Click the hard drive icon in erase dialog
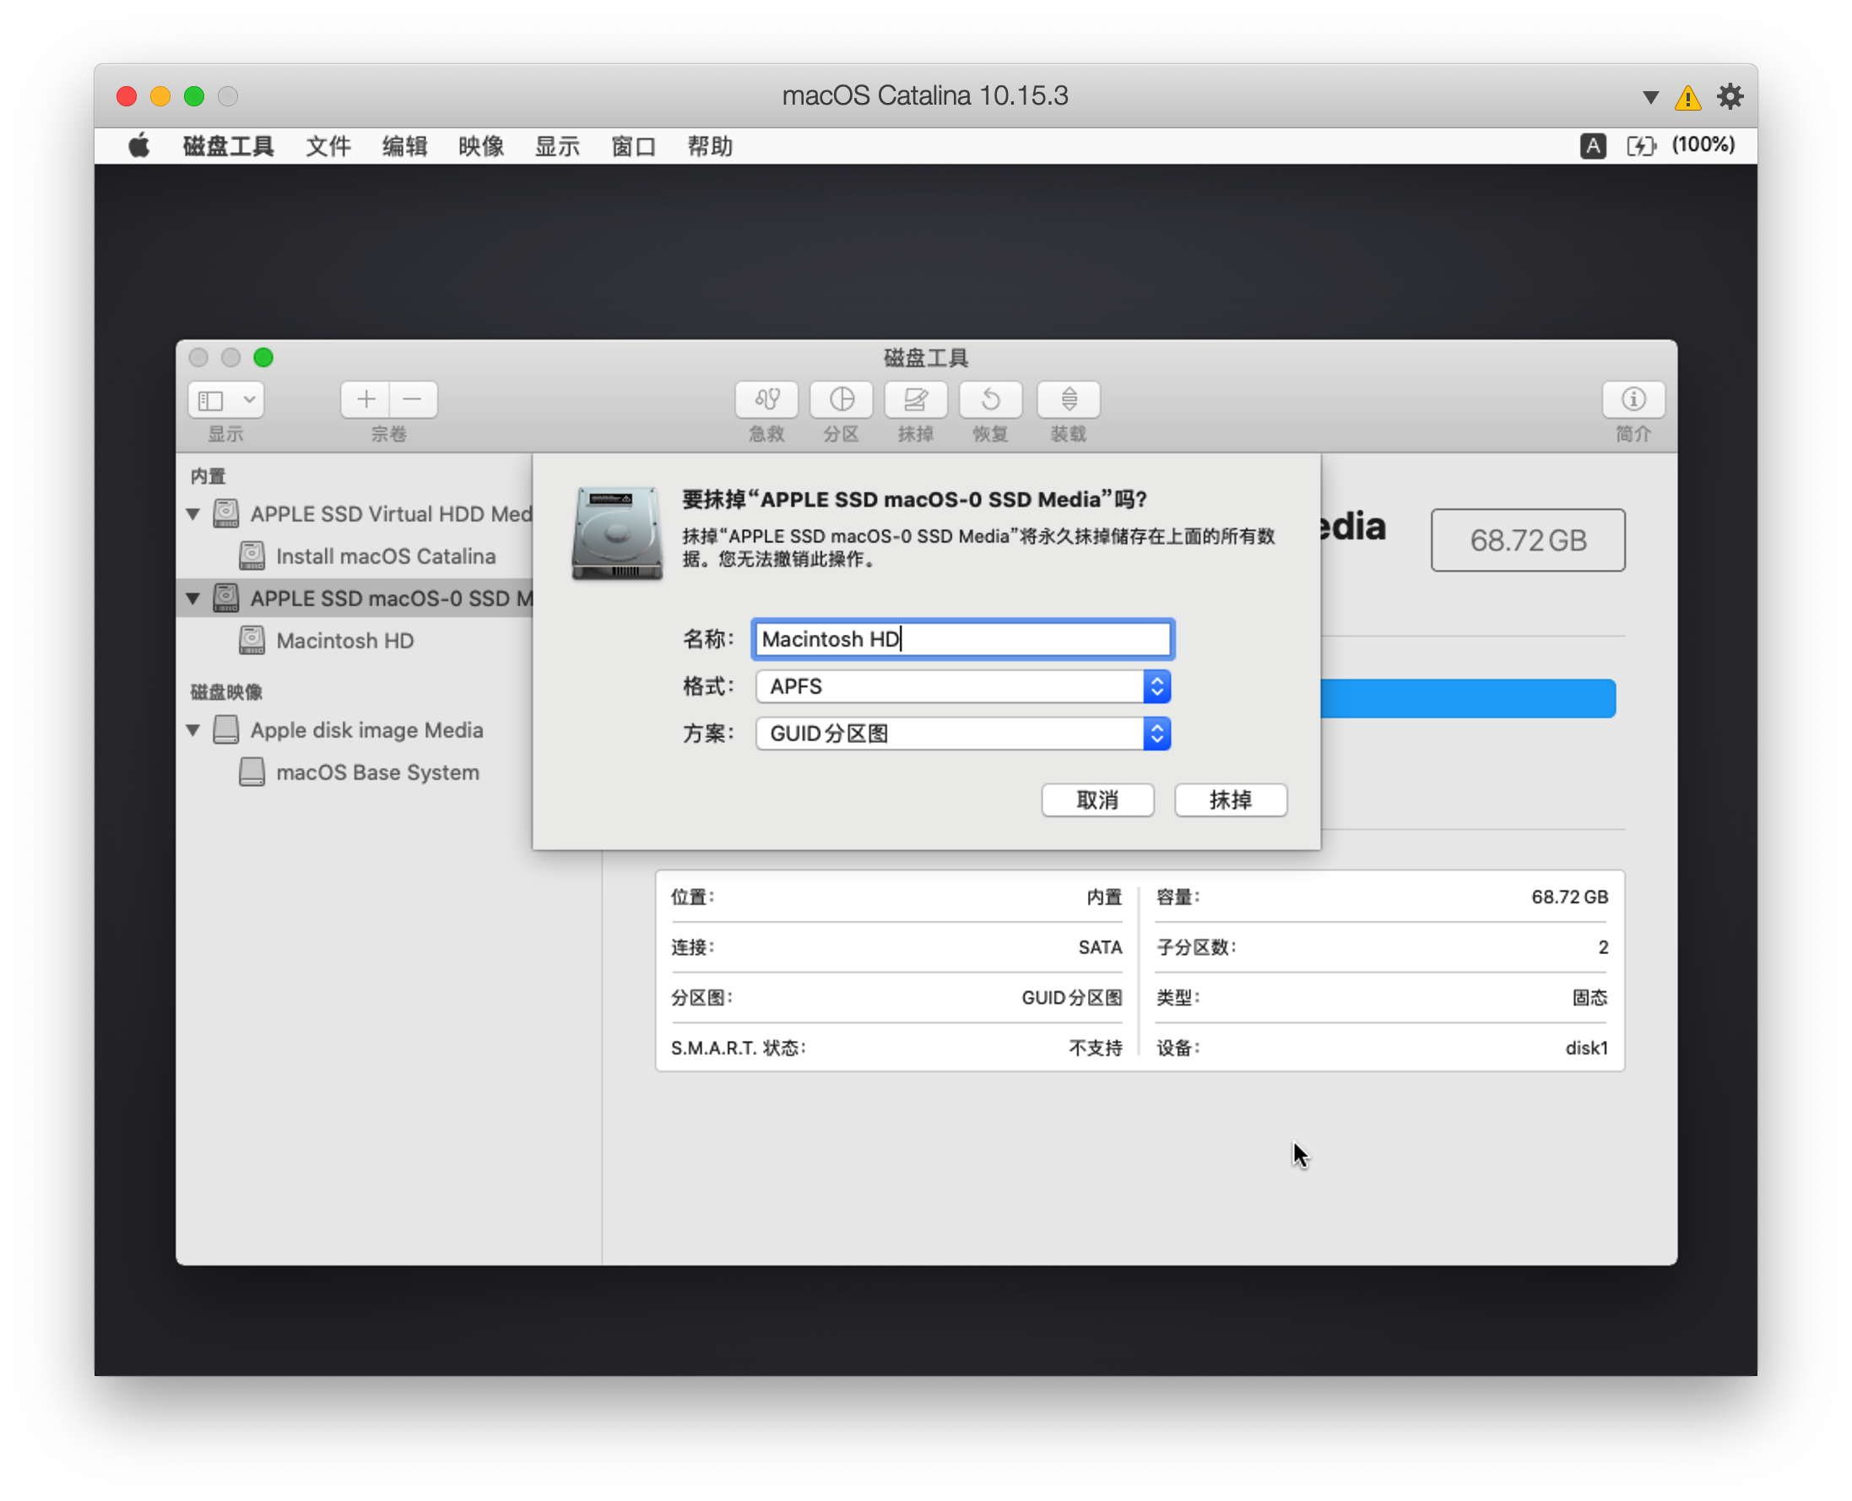The width and height of the screenshot is (1852, 1501). coord(616,533)
